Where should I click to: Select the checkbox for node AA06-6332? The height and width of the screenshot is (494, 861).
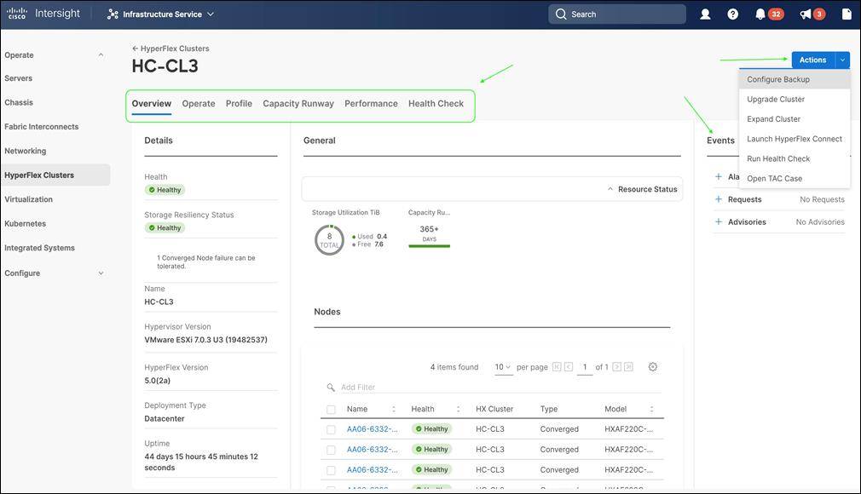(x=332, y=428)
